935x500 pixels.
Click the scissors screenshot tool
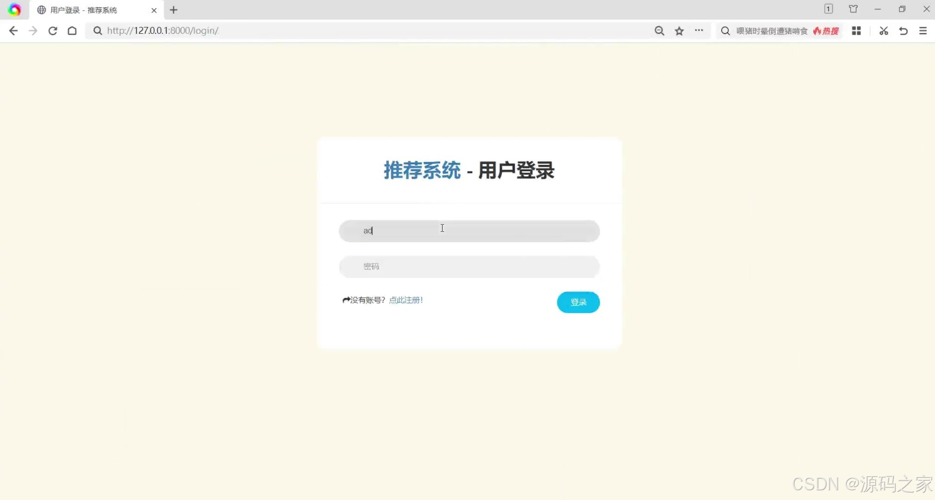click(x=884, y=31)
